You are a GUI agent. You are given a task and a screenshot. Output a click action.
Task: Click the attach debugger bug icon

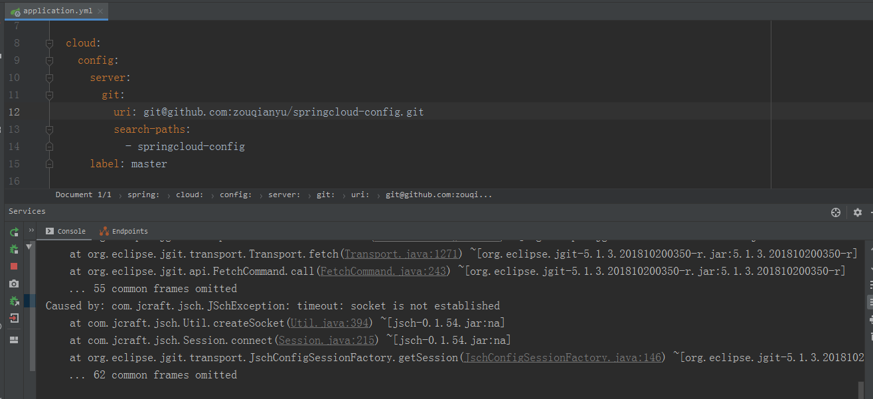[x=14, y=301]
